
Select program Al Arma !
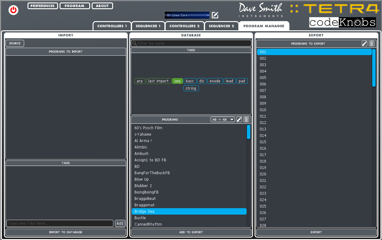(189, 141)
